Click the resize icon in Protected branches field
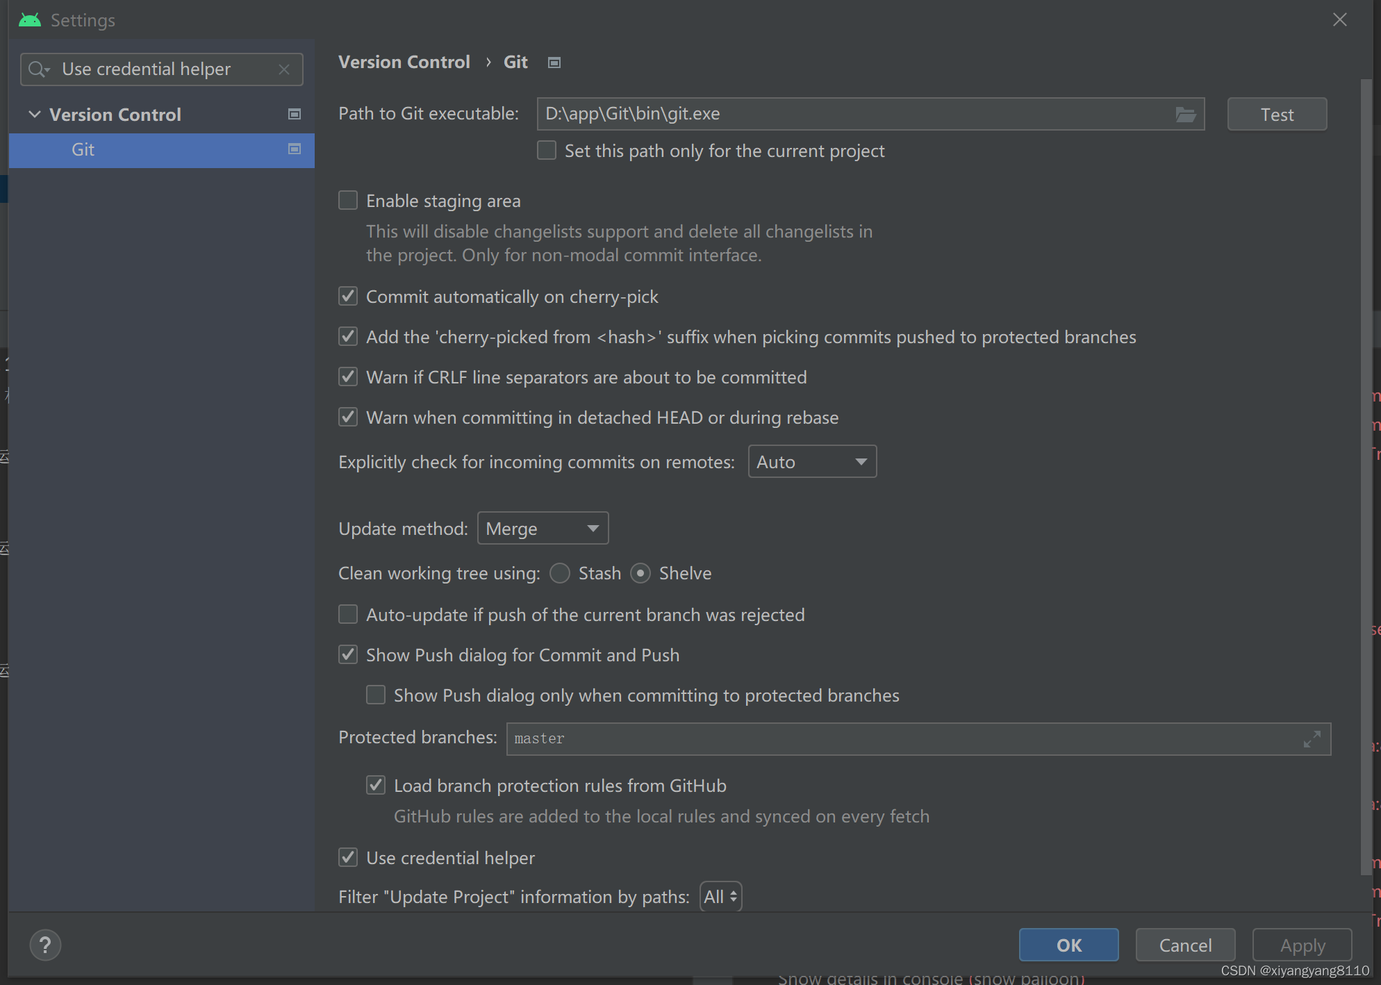The image size is (1381, 985). 1312,739
